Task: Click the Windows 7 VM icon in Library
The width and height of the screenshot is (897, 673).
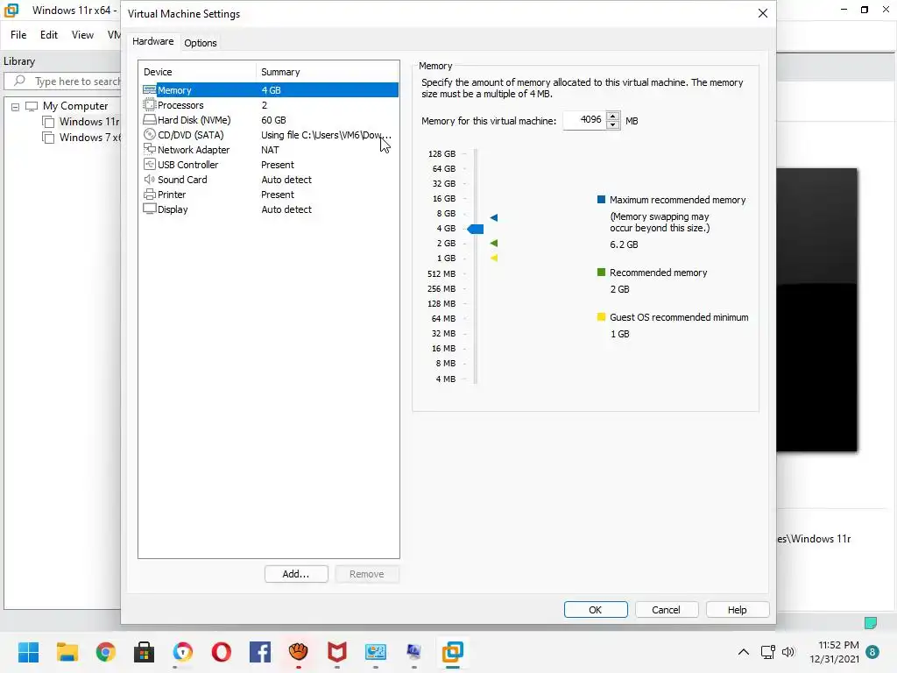Action: 49,138
